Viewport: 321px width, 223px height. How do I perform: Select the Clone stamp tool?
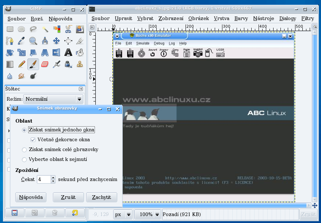click(80, 64)
